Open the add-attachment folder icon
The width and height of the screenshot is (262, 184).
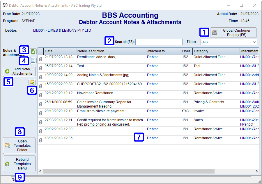click(x=32, y=82)
